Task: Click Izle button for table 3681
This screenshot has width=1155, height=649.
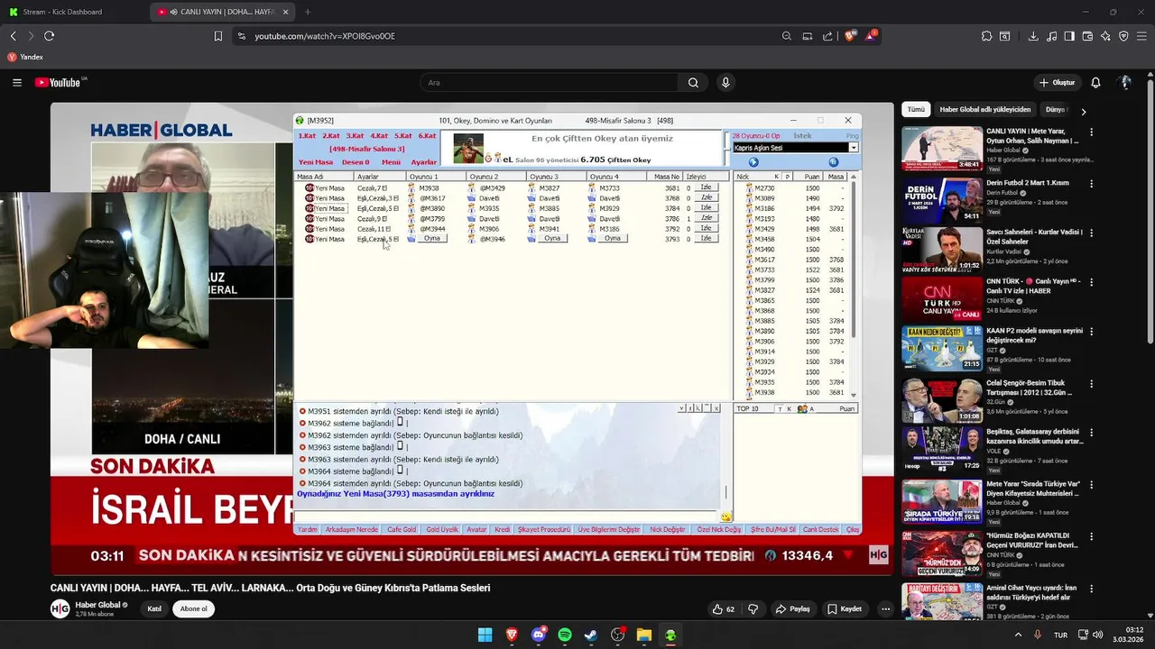Action: [x=707, y=187]
